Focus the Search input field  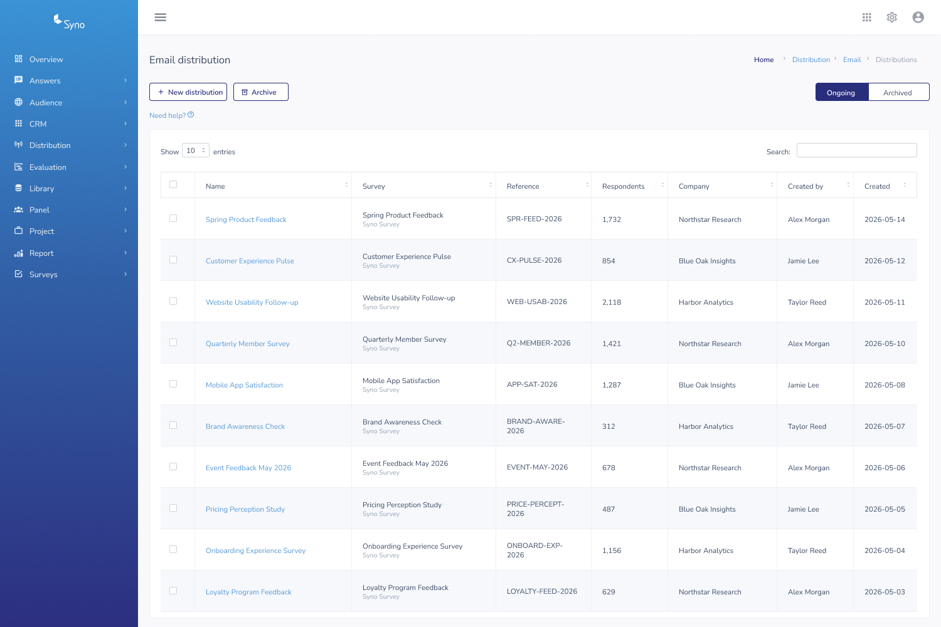[857, 150]
